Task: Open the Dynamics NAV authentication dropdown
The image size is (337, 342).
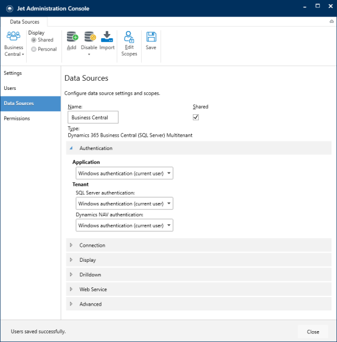Action: [124, 225]
